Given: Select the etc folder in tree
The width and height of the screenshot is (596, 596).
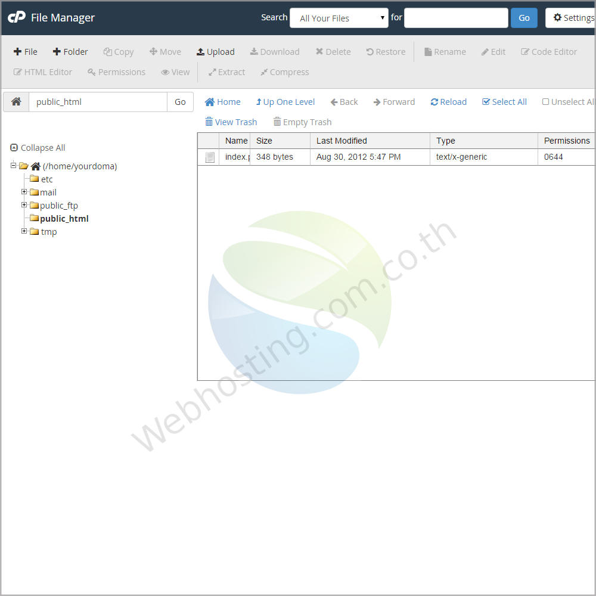Looking at the screenshot, I should (42, 179).
